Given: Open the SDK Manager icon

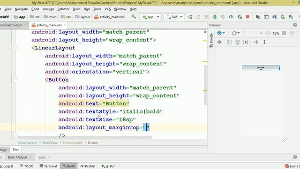Looking at the screenshot, I should 291,17.
